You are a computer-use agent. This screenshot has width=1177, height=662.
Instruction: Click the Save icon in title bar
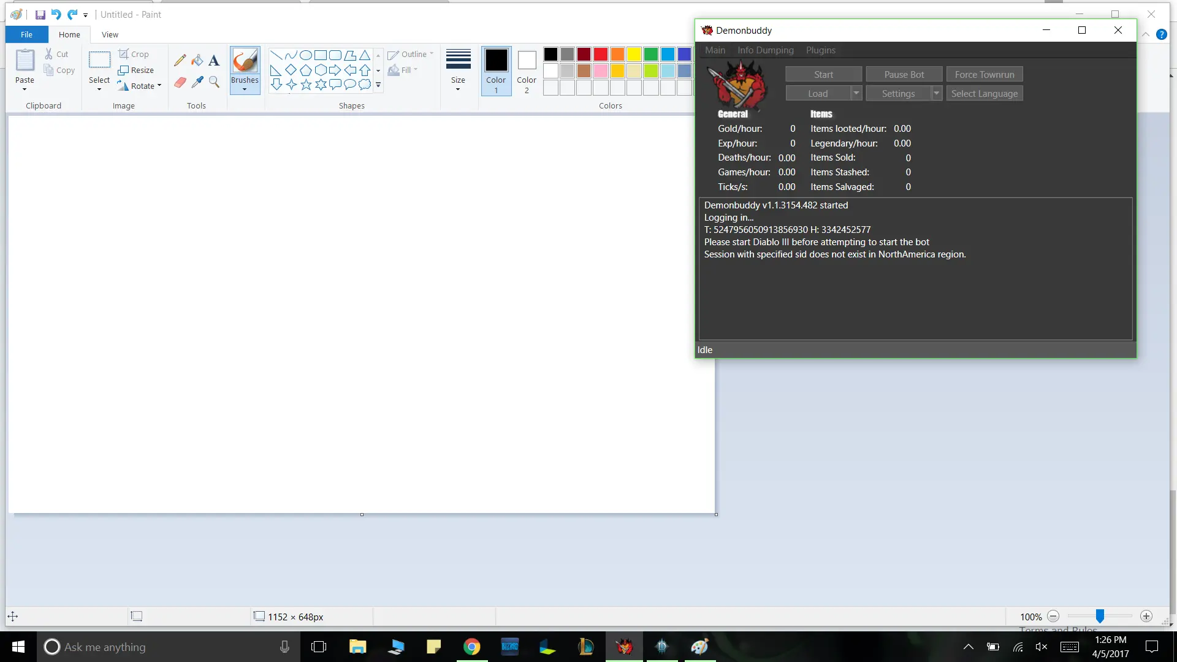tap(40, 15)
